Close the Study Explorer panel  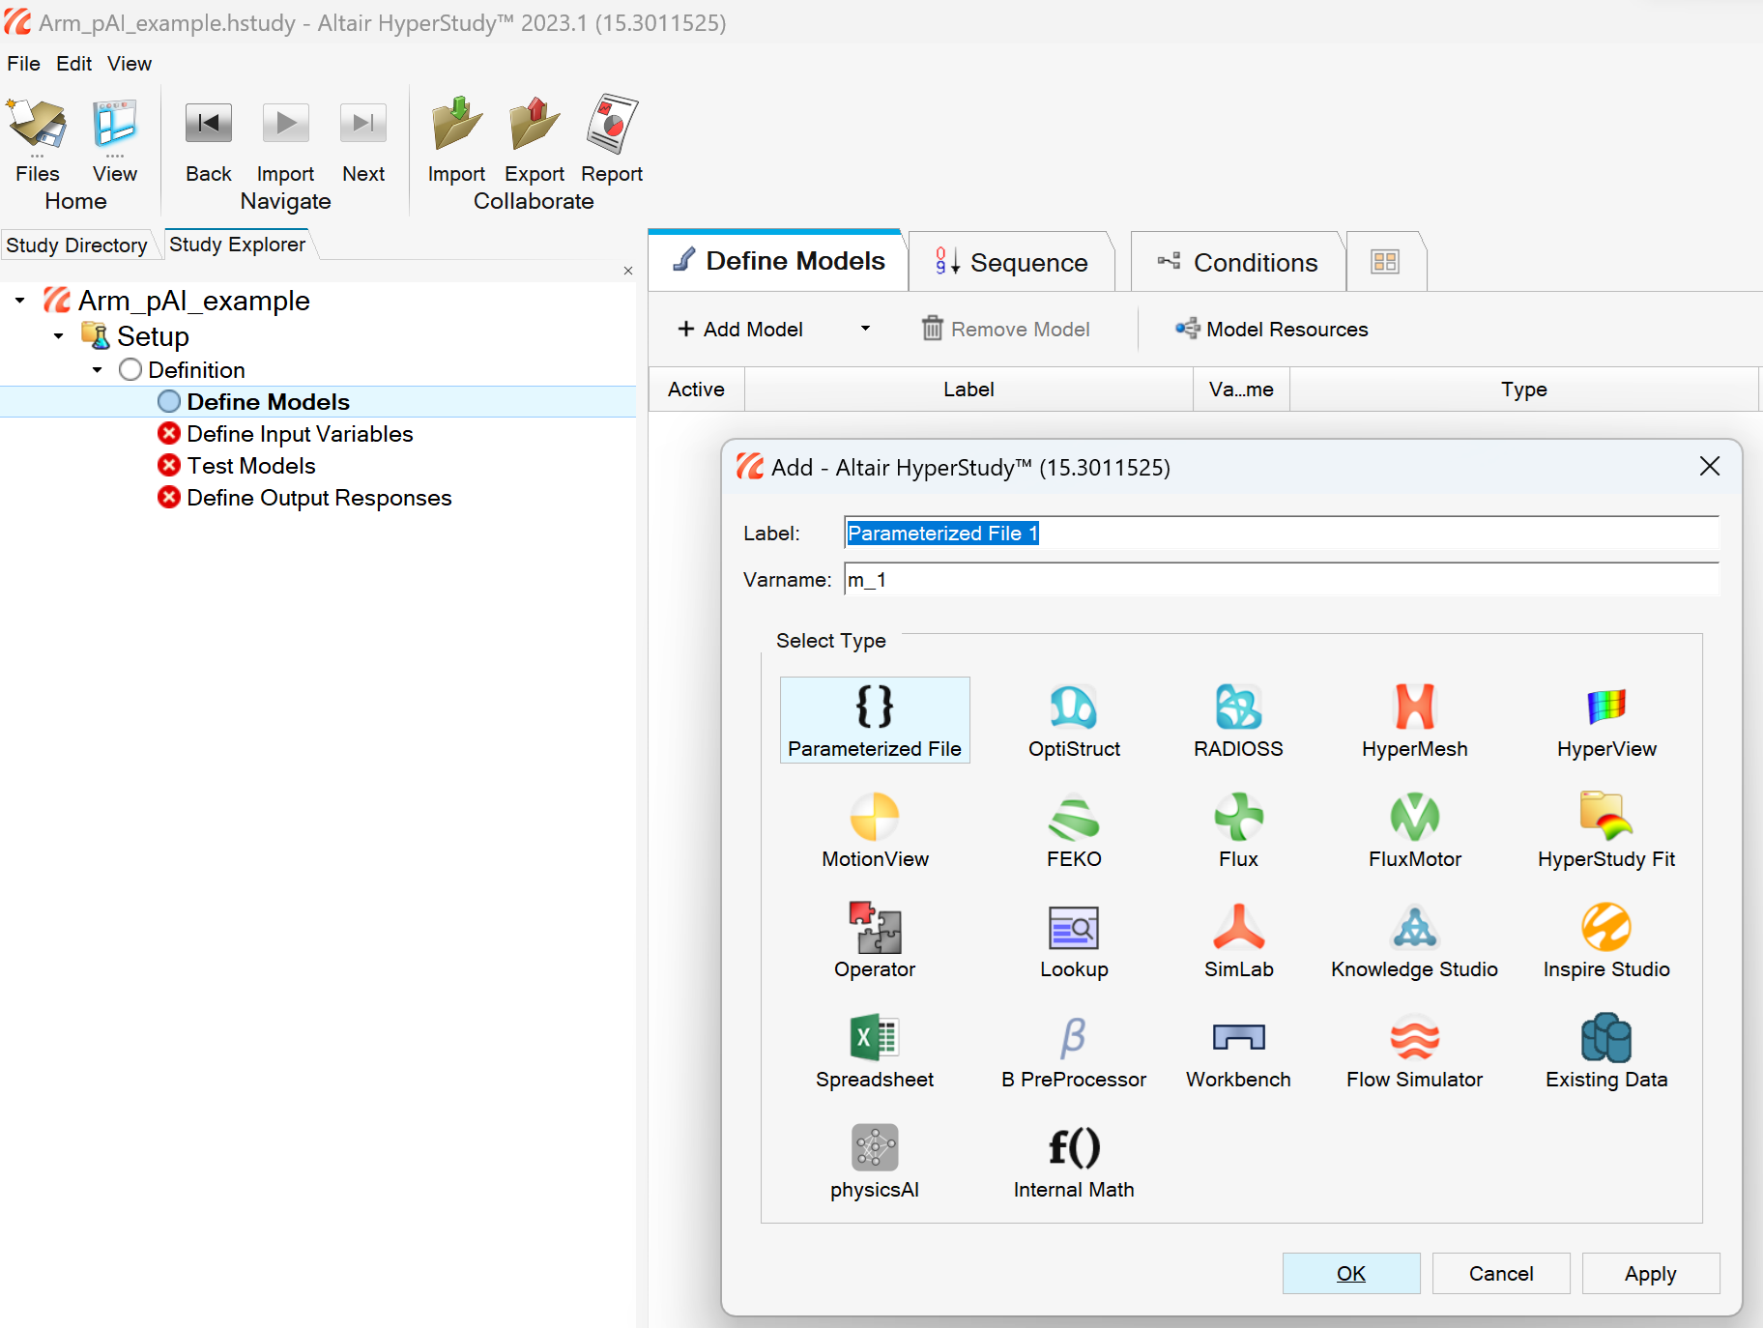pyautogui.click(x=628, y=271)
